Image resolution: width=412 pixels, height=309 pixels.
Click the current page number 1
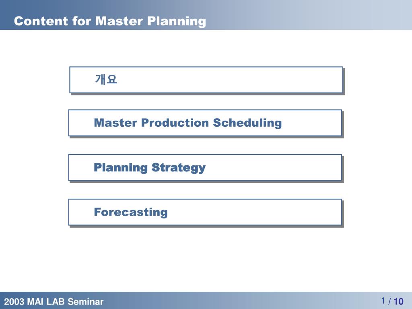pyautogui.click(x=383, y=300)
